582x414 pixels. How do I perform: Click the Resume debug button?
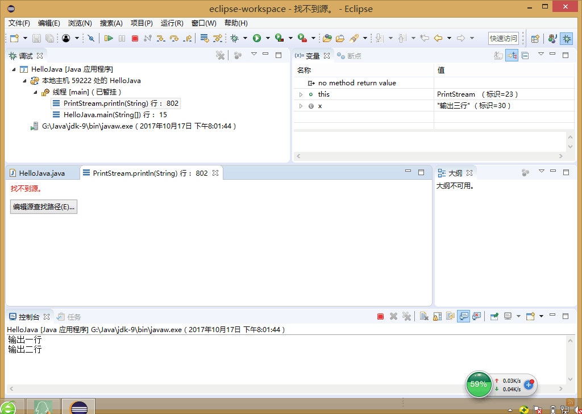pos(109,38)
